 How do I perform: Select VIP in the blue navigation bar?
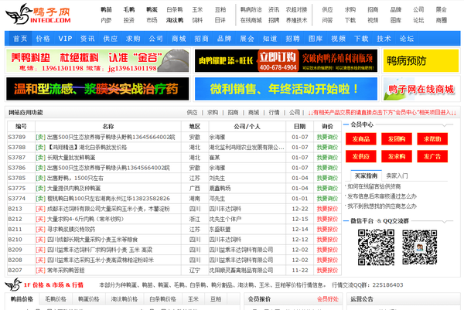[x=65, y=37]
